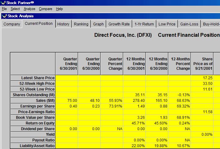This screenshot has width=220, height=149.
Task: Open the Growth Rate tab
Action: point(119,24)
